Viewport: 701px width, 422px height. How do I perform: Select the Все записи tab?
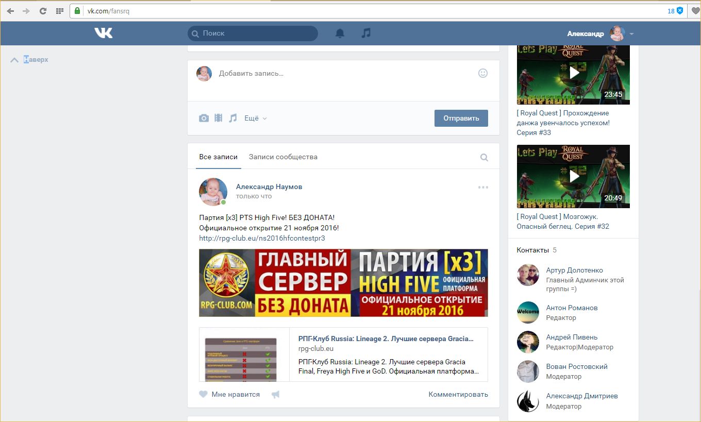tap(219, 157)
